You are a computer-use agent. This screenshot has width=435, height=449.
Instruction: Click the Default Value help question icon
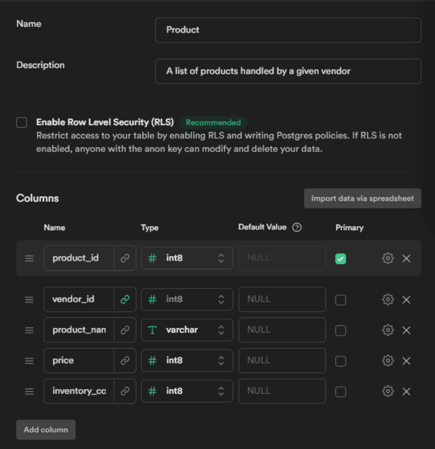click(x=297, y=227)
